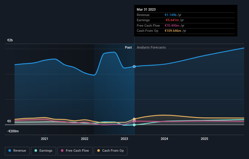Click the -€200m y-axis label
Screen dimensions: 249x159
click(13, 131)
